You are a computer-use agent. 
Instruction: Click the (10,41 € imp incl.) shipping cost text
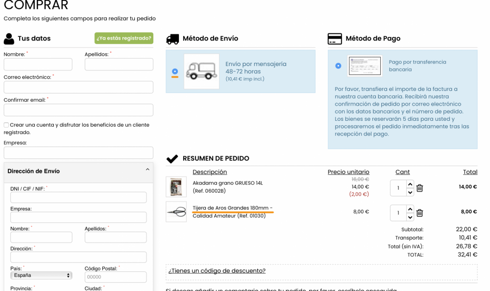tap(245, 79)
